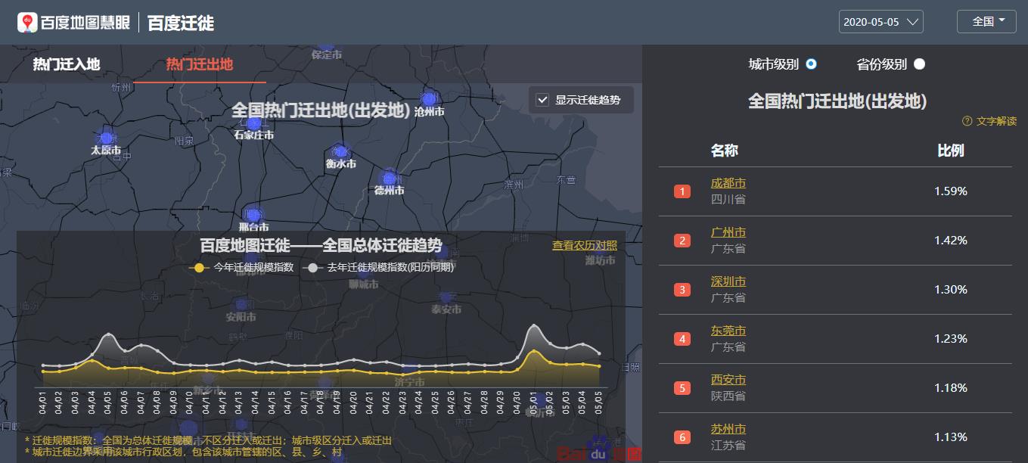The image size is (1028, 463).
Task: Click the rank 4 badge for 东莞市
Action: (682, 339)
